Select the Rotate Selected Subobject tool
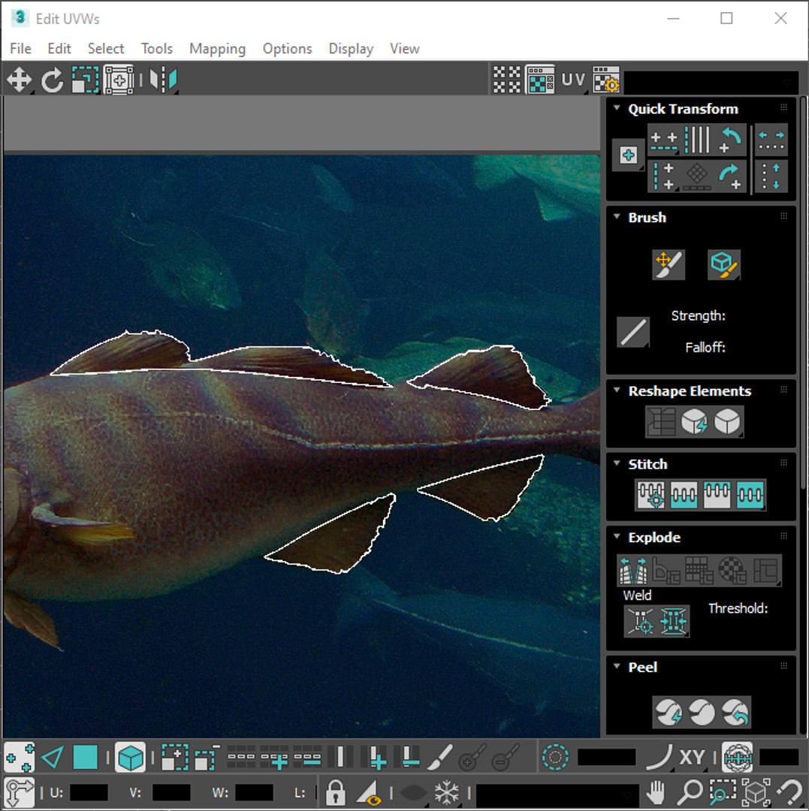 point(52,80)
